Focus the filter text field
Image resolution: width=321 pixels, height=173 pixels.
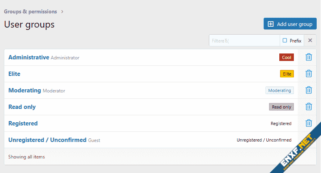click(244, 40)
